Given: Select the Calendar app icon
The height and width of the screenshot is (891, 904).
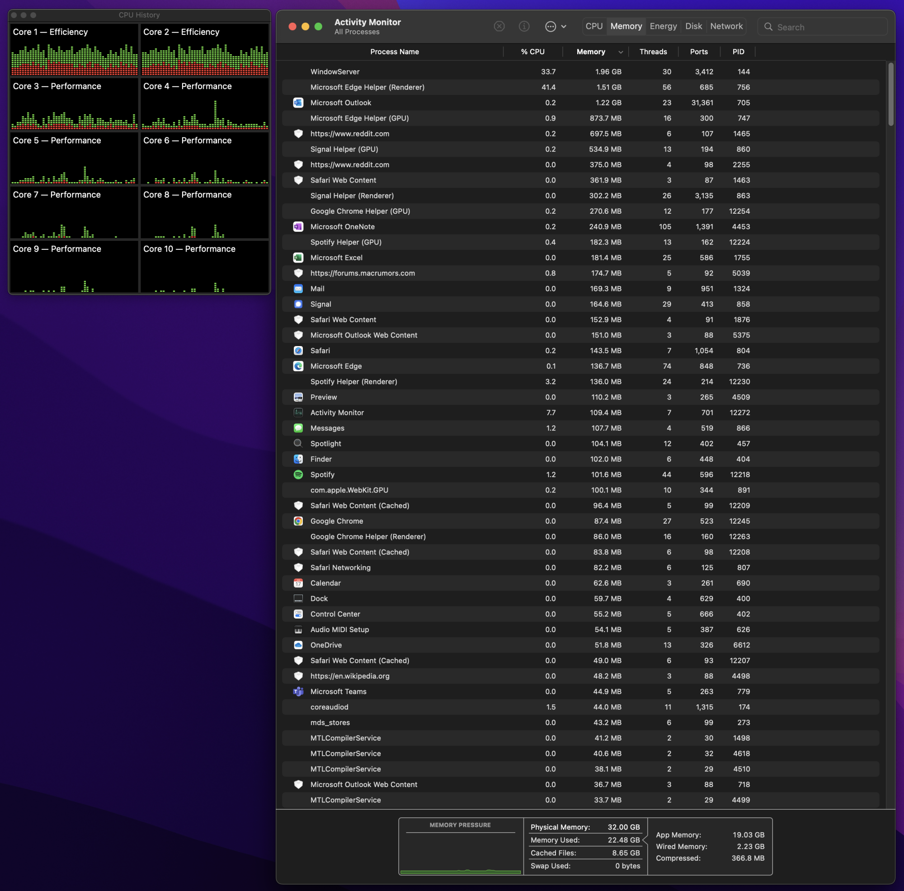Looking at the screenshot, I should [298, 583].
